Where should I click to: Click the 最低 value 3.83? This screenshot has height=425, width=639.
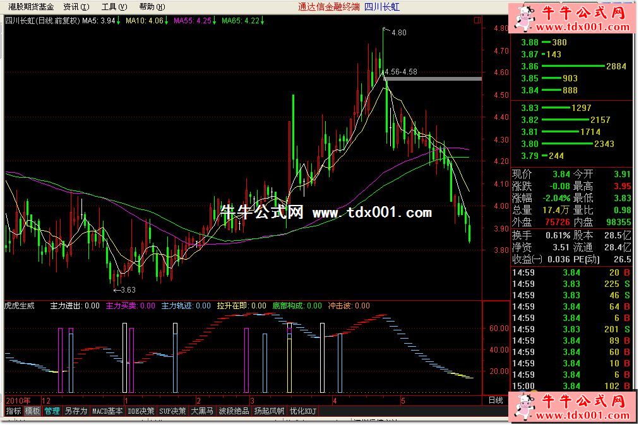tap(623, 198)
